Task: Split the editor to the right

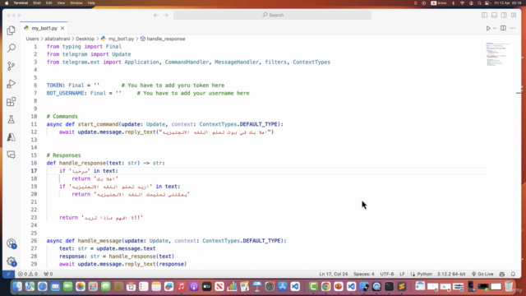Action: (x=503, y=28)
